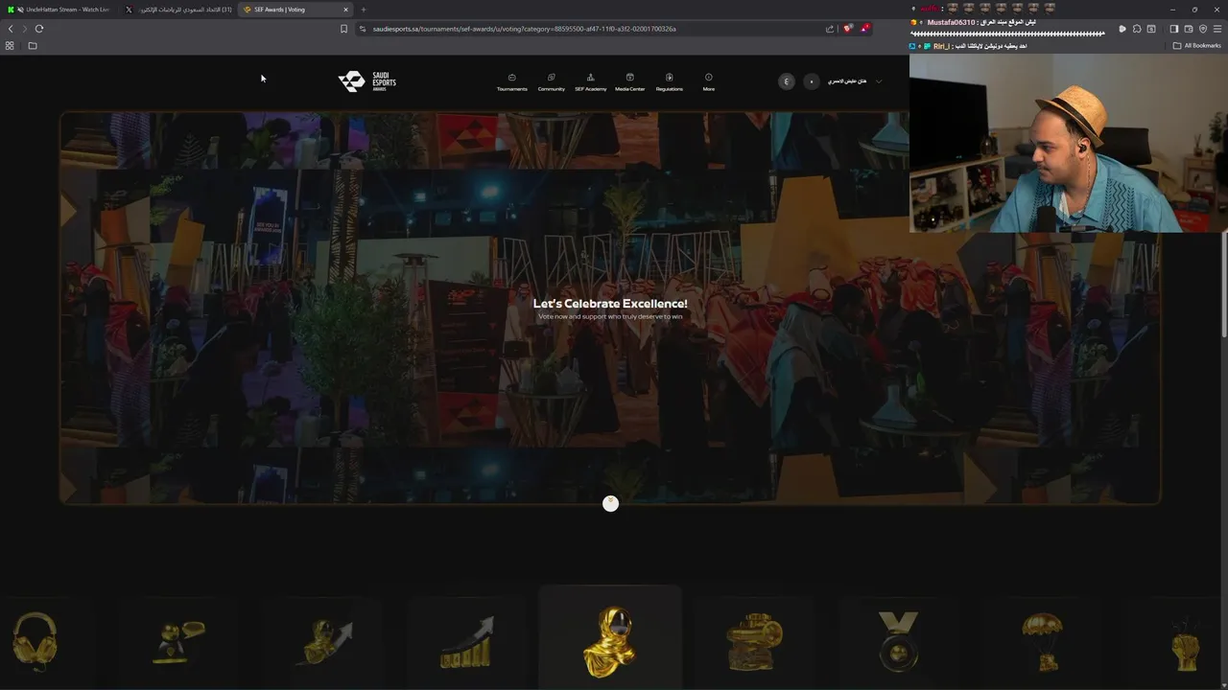Open All Bookmarks folder
The height and width of the screenshot is (690, 1228).
tap(1196, 46)
